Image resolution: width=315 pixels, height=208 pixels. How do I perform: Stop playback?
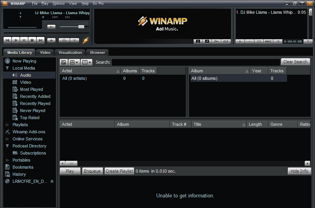(x=32, y=40)
